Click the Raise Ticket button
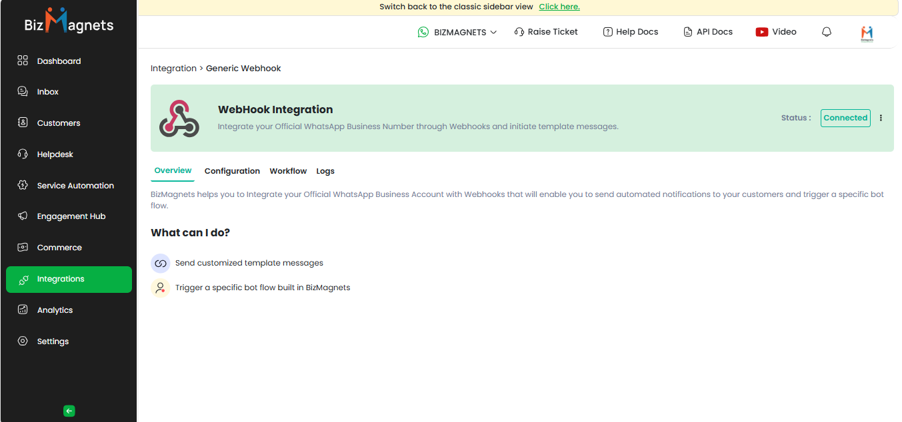 pos(546,32)
